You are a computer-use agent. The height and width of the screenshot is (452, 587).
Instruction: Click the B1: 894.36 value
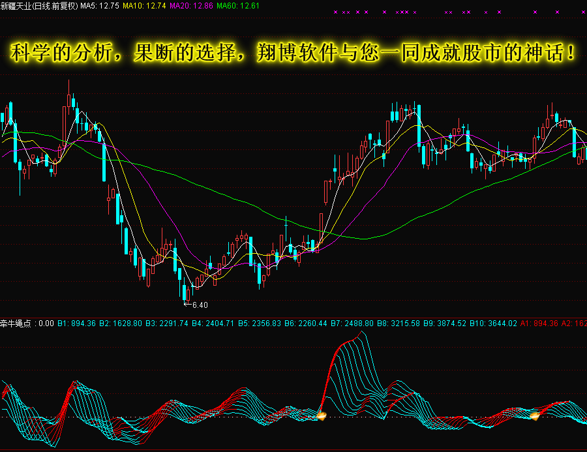(x=77, y=323)
